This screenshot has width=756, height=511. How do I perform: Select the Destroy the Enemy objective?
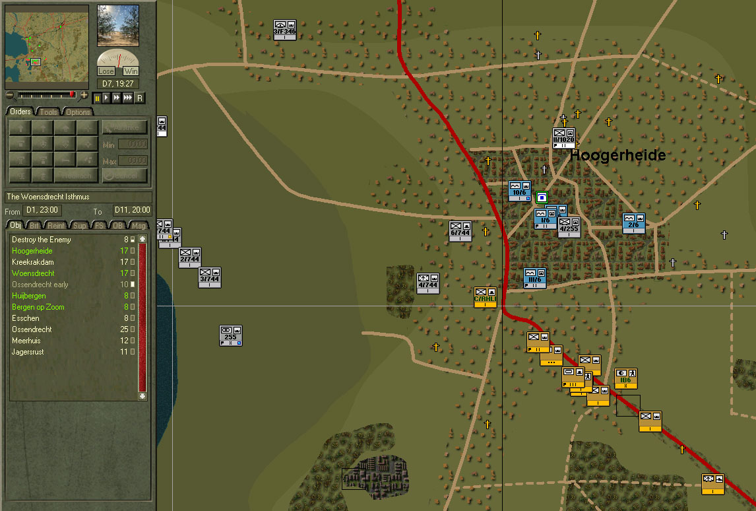[x=73, y=240]
